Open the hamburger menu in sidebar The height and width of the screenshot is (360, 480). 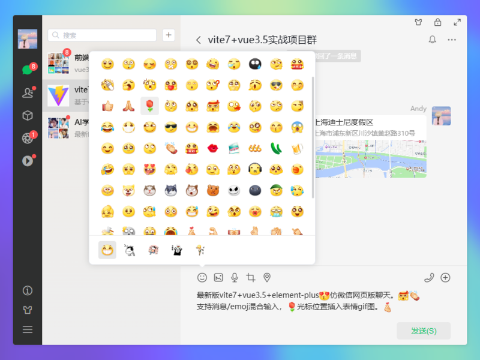28,329
